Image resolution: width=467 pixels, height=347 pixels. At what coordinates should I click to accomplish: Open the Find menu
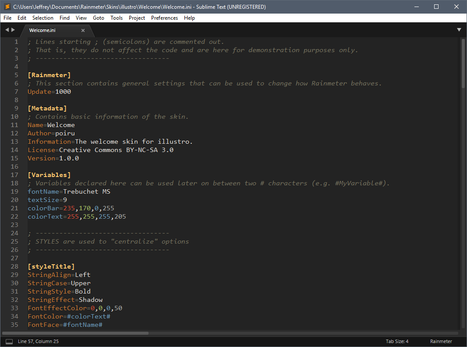(64, 18)
